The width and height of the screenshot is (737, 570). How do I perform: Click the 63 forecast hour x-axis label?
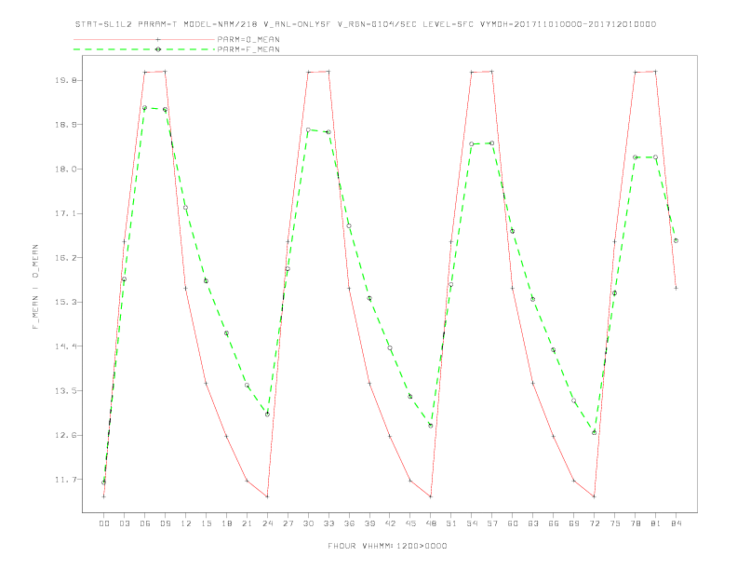[533, 523]
